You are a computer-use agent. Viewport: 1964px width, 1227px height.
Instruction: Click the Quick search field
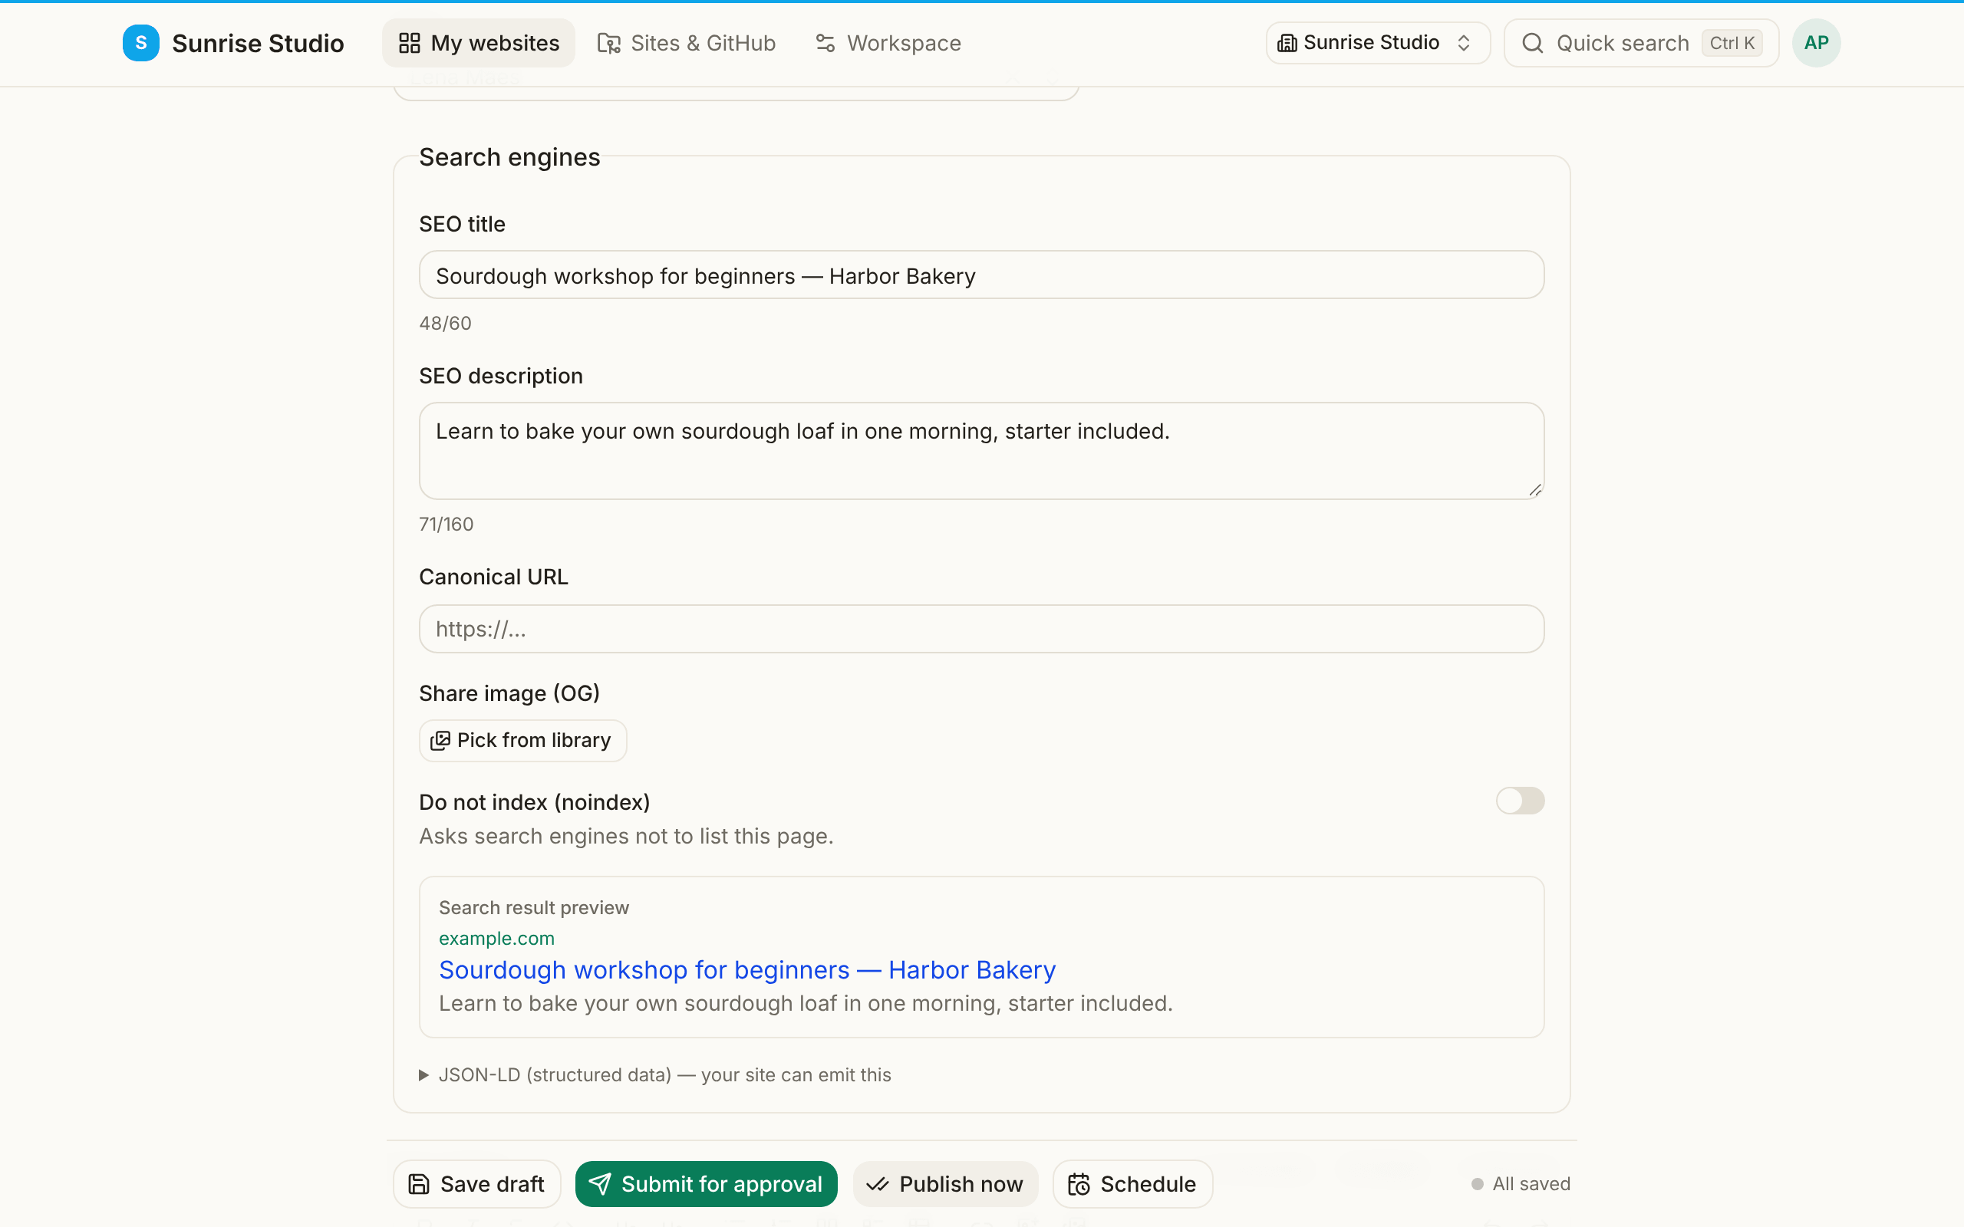click(x=1641, y=43)
